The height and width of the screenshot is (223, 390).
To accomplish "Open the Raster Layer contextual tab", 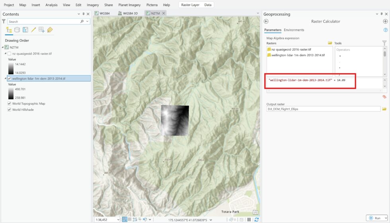I will tap(190, 5).
